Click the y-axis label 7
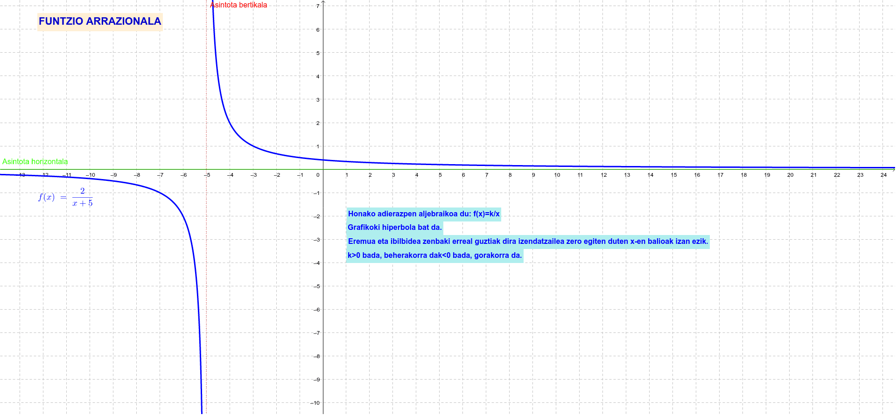 point(318,6)
